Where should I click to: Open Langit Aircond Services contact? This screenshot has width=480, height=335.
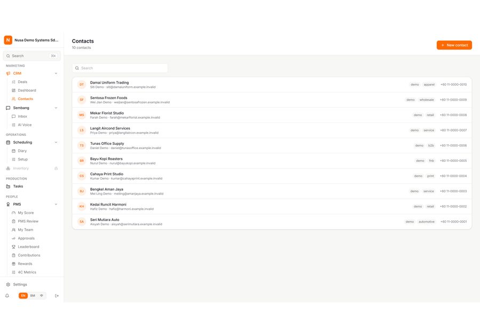[272, 130]
